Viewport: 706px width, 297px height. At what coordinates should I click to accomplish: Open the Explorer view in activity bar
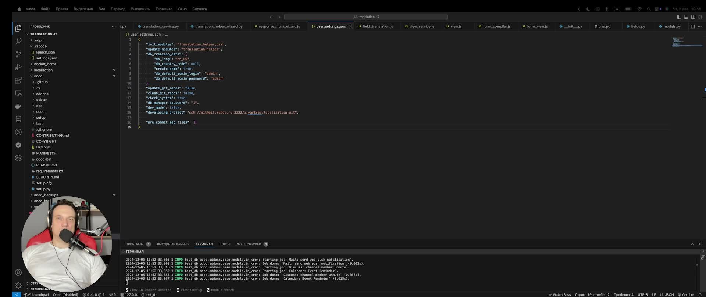(18, 28)
